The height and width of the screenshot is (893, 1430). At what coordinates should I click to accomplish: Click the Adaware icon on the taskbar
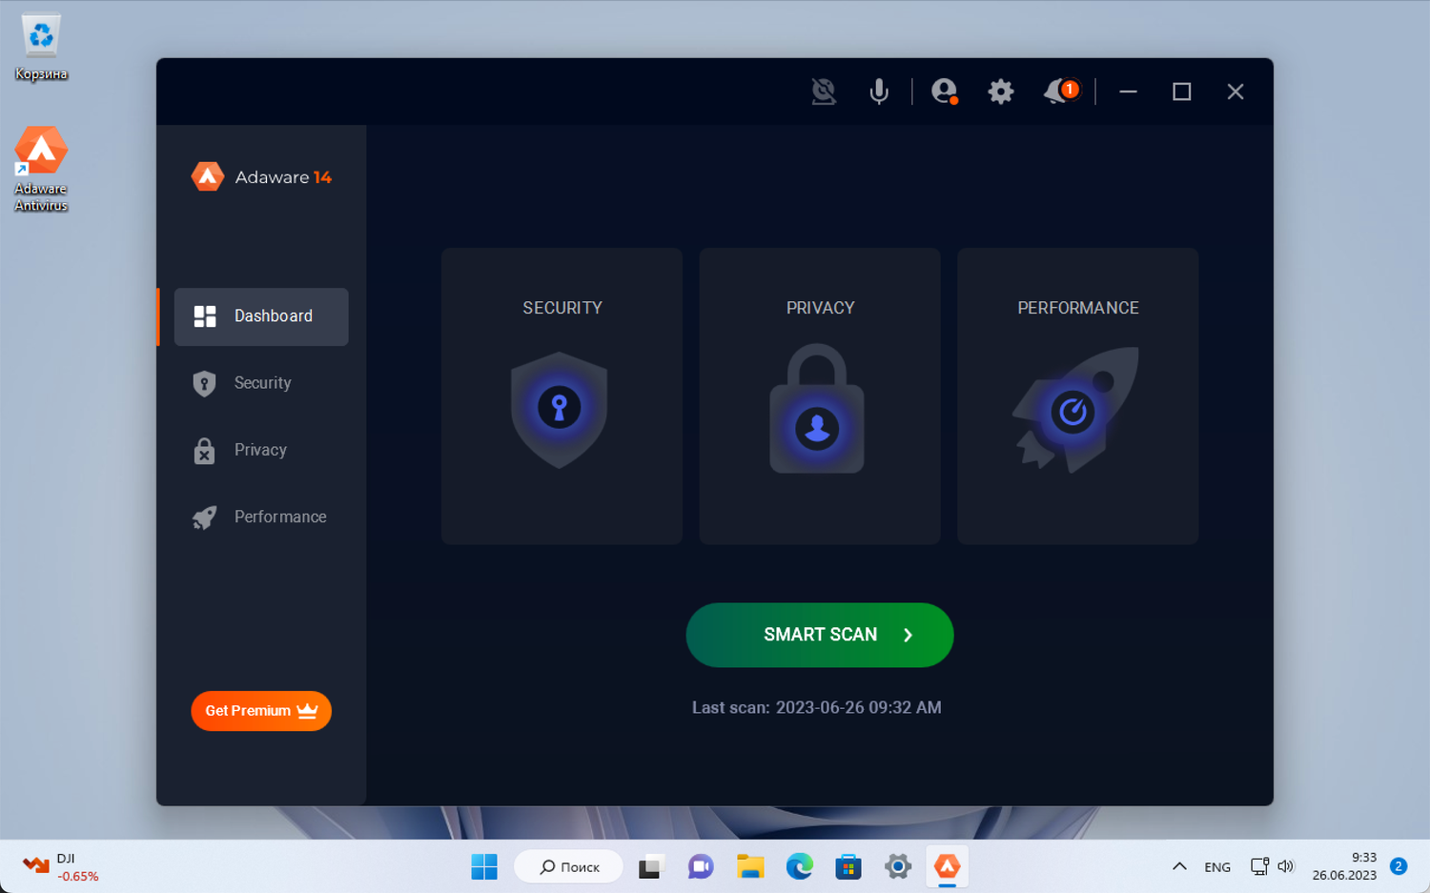[x=948, y=866]
